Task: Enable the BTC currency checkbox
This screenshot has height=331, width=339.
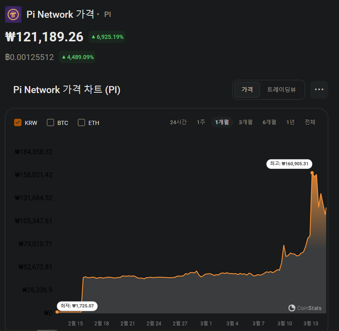Action: point(50,122)
